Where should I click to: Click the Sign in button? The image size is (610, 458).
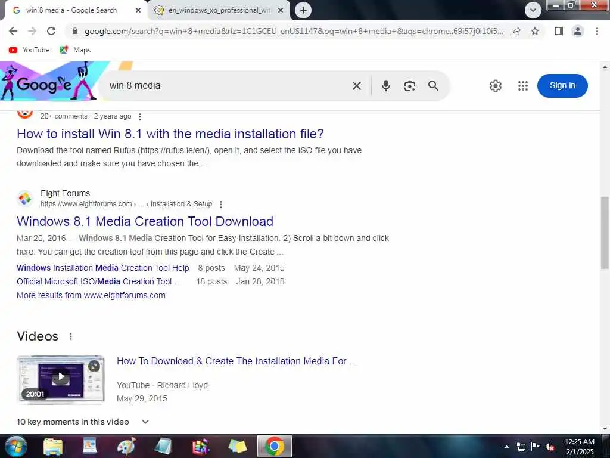562,86
